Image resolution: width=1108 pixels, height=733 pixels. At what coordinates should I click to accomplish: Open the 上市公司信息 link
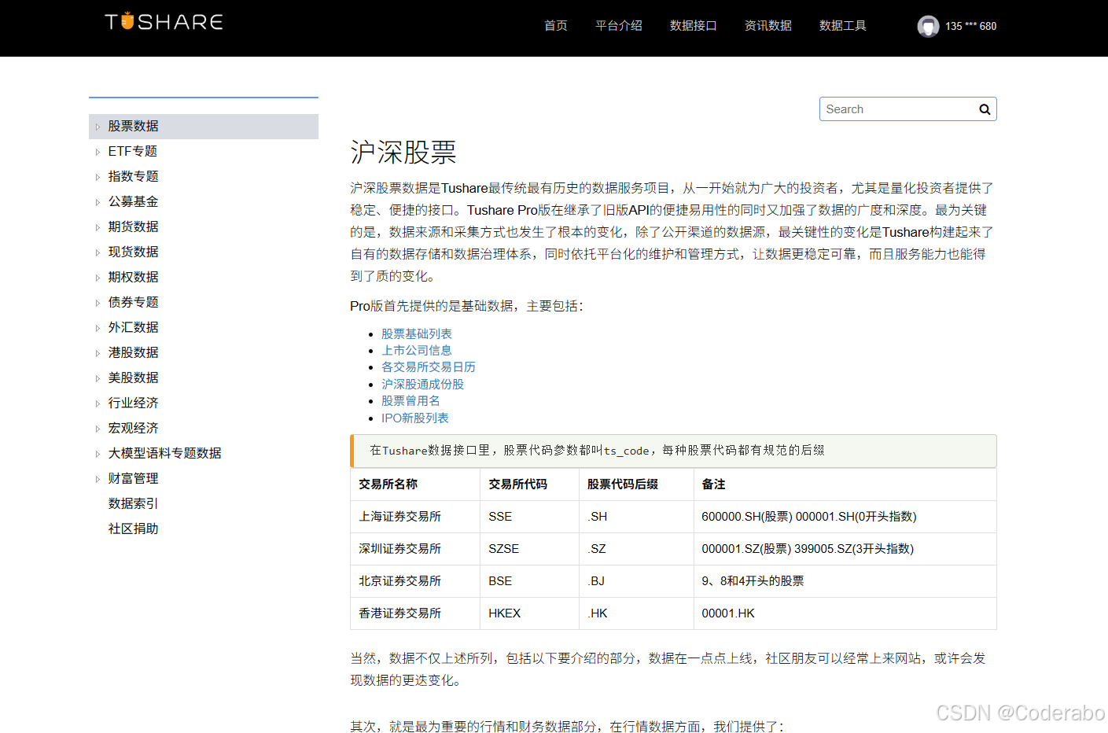[x=416, y=350]
